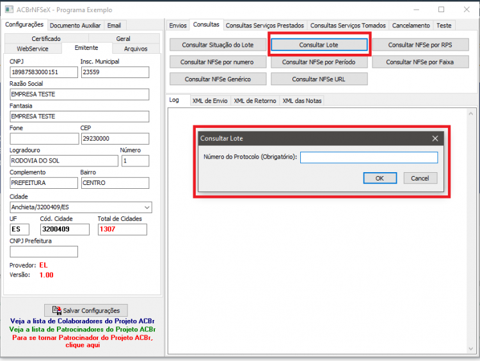Click Consultar NFSe por Período button
480x361 pixels.
(x=319, y=62)
